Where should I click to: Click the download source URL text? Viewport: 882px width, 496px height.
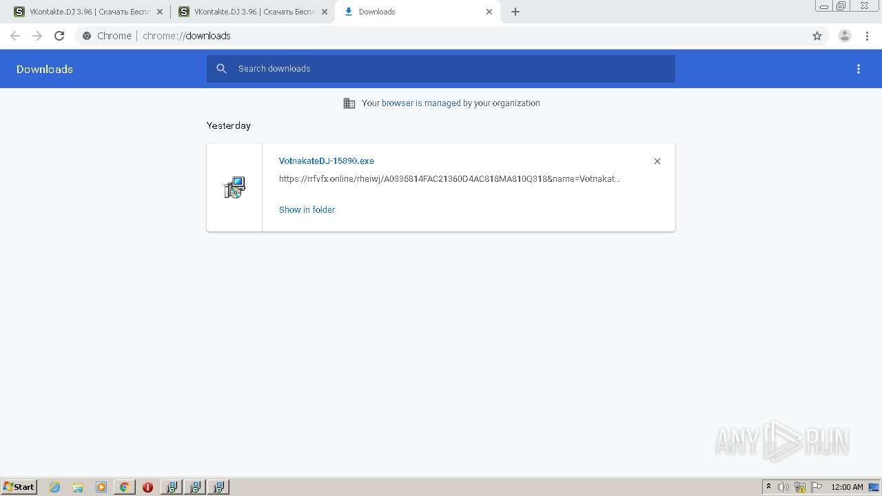coord(449,179)
